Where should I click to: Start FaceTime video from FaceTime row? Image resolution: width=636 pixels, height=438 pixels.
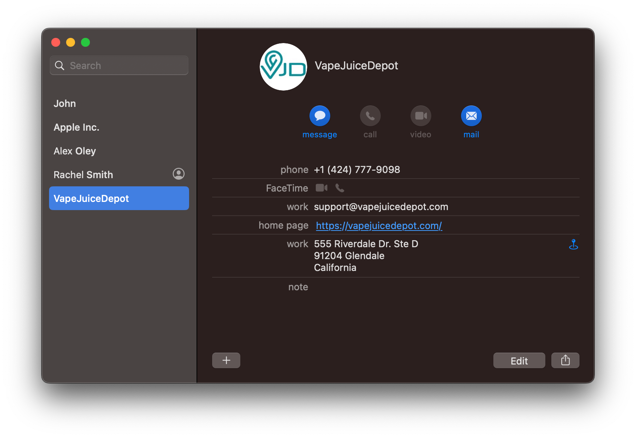321,188
